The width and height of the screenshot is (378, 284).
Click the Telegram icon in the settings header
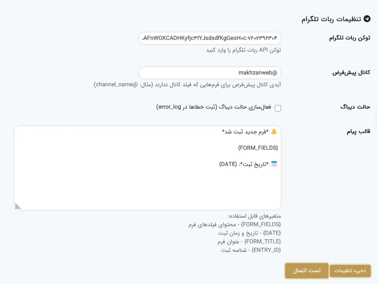pyautogui.click(x=367, y=19)
